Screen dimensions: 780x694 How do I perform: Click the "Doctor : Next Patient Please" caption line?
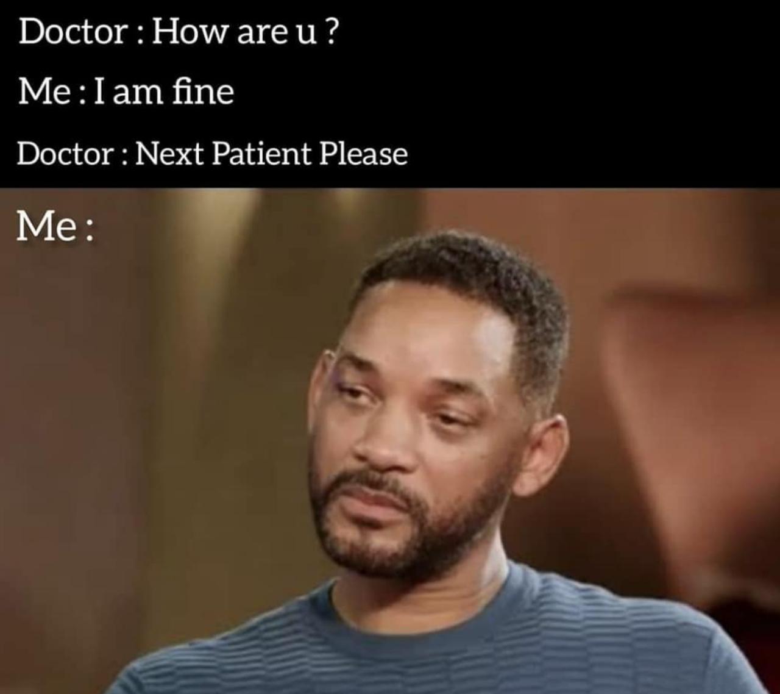click(x=212, y=153)
